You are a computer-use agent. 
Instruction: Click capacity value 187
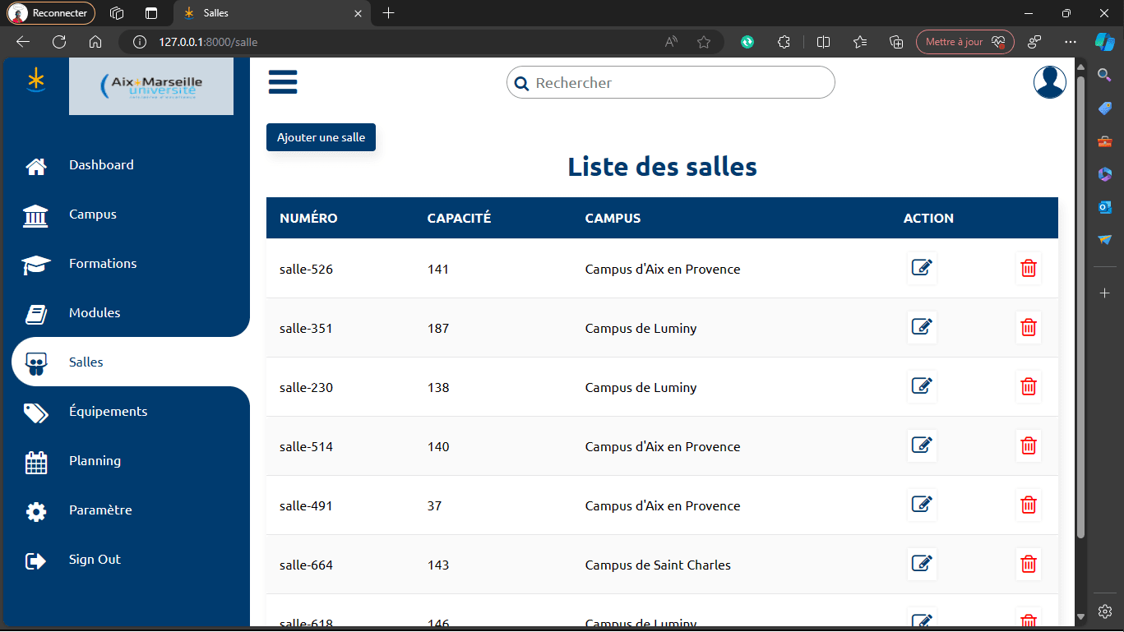coord(438,328)
